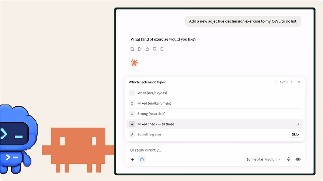This screenshot has height=181, width=323.
Task: Click the plus attachment icon
Action: tap(132, 159)
